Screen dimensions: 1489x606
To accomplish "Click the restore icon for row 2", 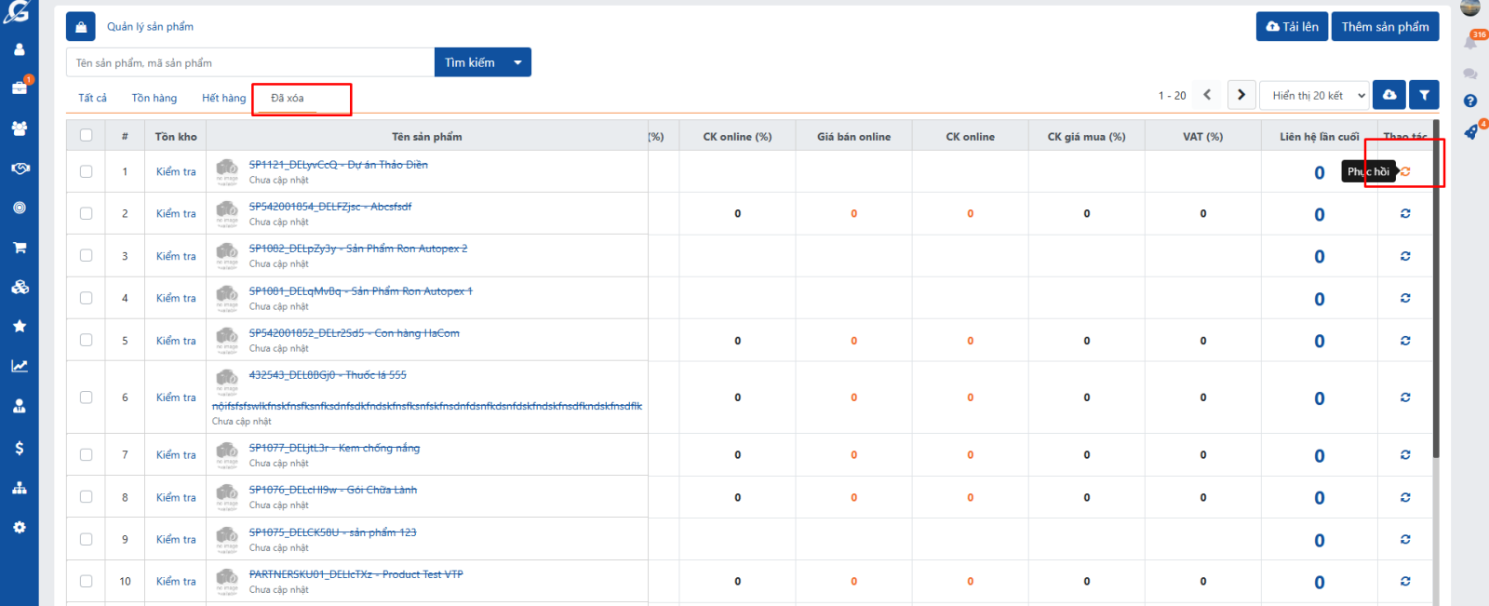I will pyautogui.click(x=1405, y=214).
